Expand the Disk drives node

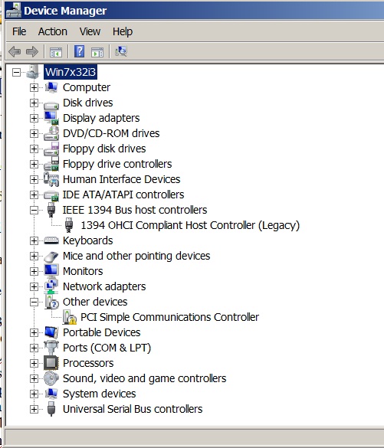click(x=34, y=103)
